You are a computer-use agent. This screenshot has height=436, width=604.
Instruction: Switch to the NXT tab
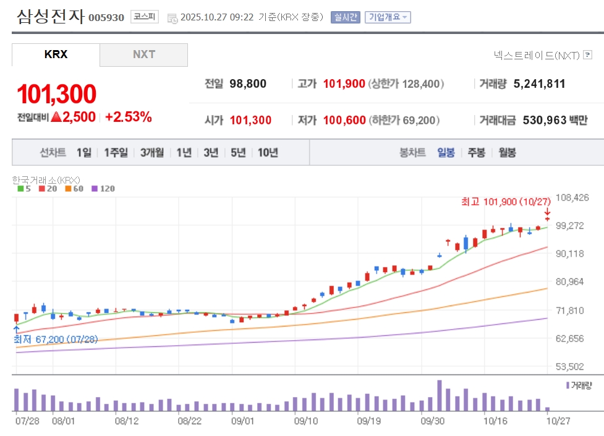coord(143,54)
